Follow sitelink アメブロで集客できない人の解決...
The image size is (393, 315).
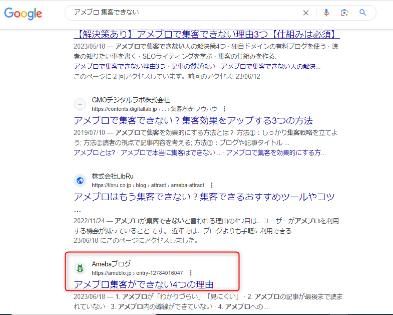coord(270,66)
